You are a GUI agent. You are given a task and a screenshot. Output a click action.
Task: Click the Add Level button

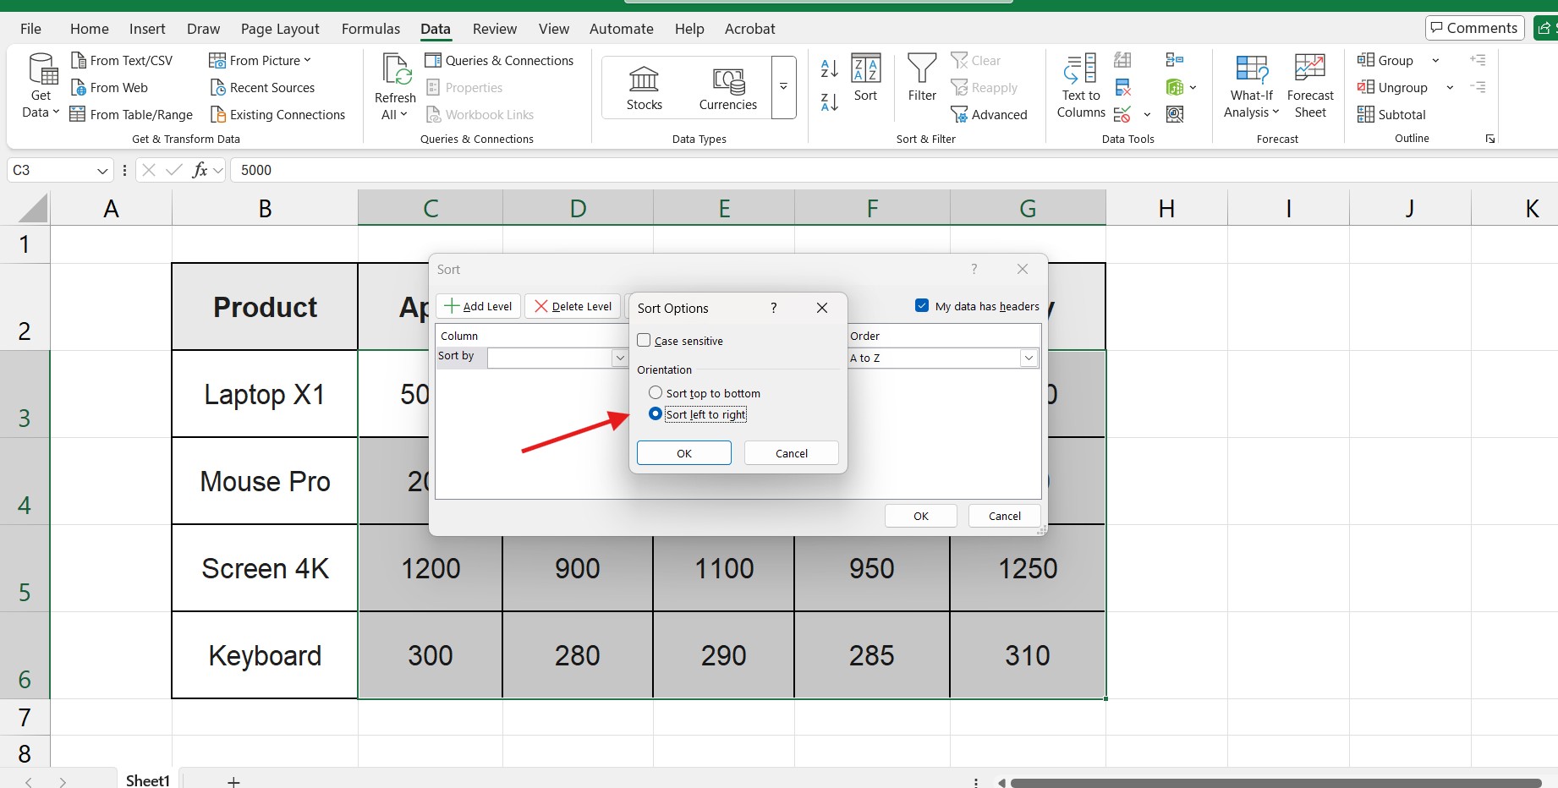pyautogui.click(x=477, y=306)
